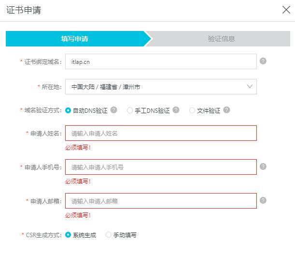Viewport: 295px width, 256px height.
Task: Select 系统生成 for CSR generation
Action: tap(68, 235)
